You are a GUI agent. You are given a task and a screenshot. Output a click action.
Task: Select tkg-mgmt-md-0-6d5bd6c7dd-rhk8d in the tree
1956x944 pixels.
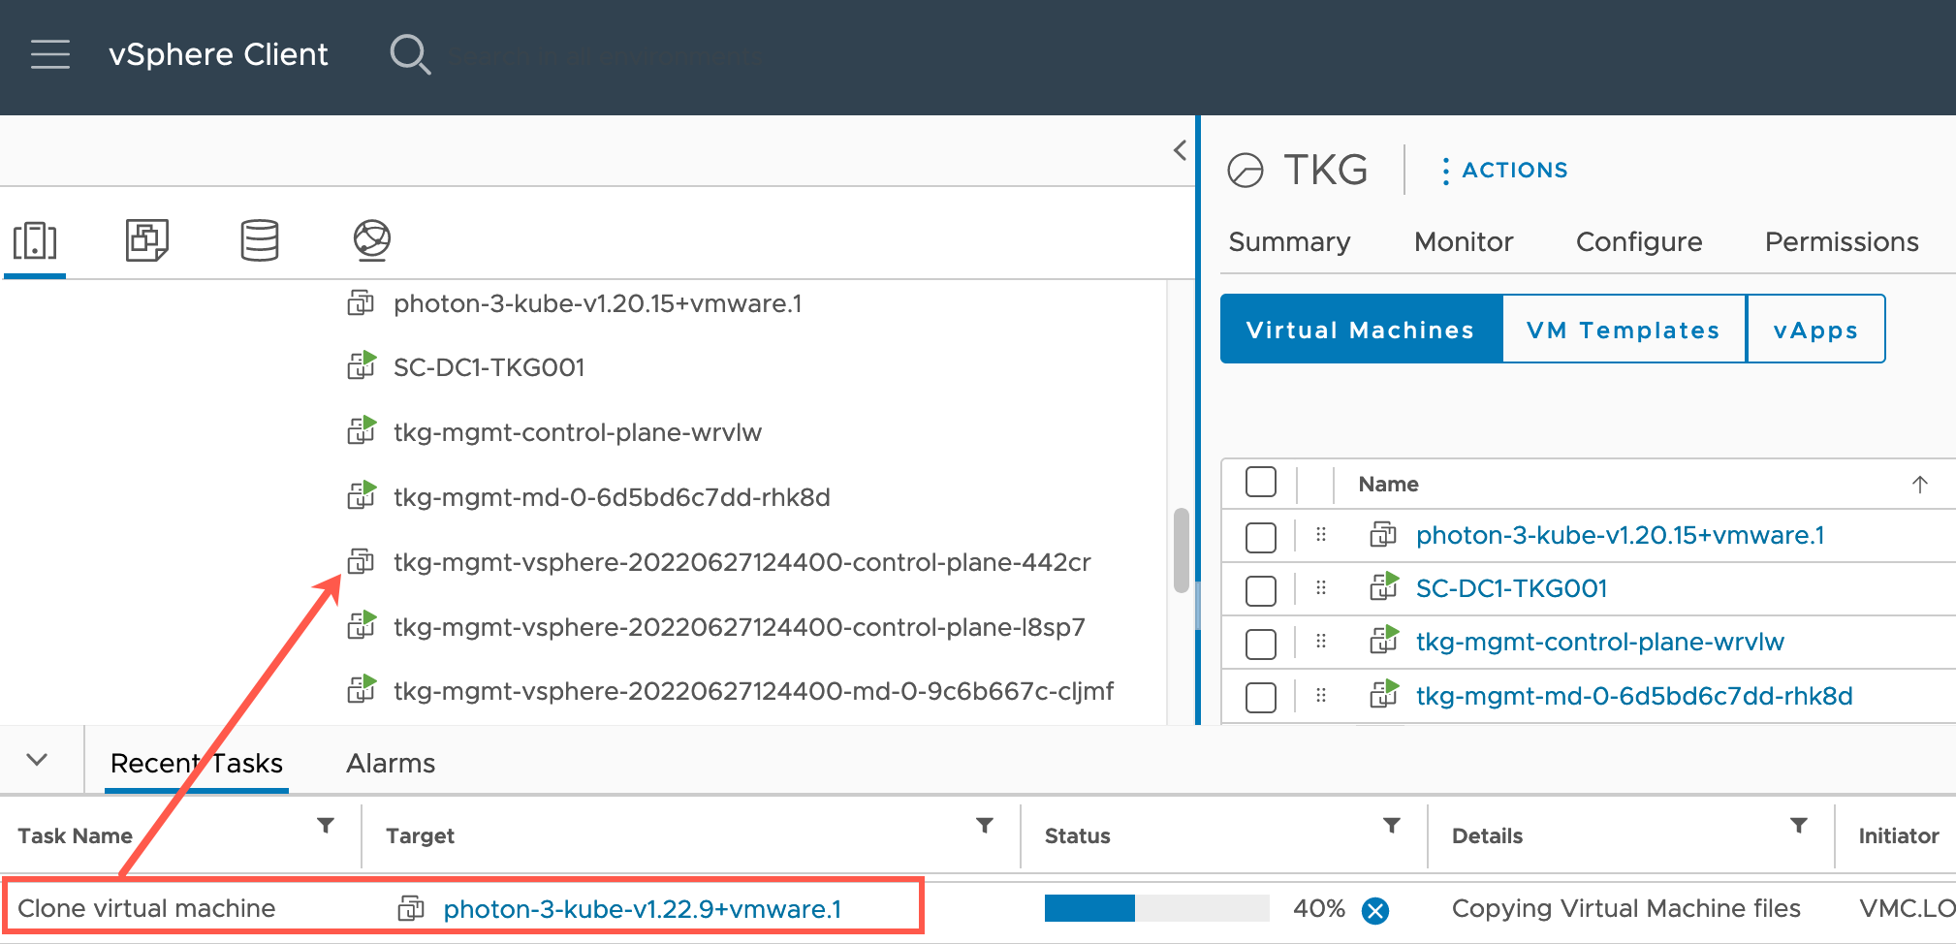coord(612,497)
